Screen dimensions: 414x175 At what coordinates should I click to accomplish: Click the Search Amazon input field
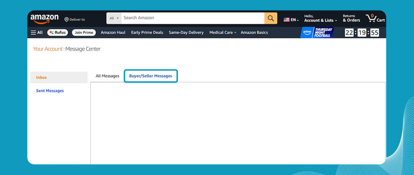pyautogui.click(x=193, y=18)
